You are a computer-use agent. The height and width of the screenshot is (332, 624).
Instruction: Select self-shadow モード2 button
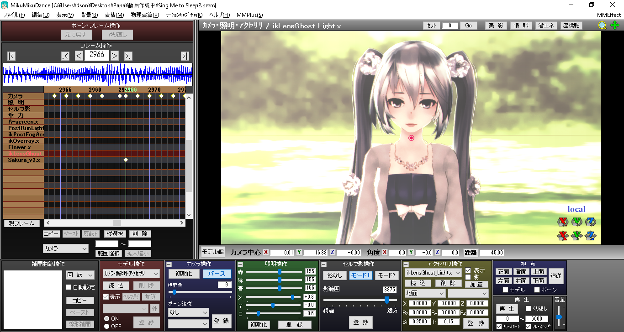tap(386, 275)
